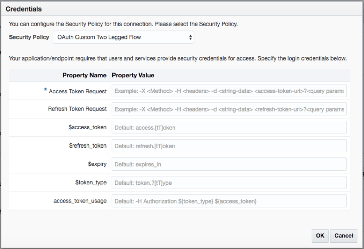Screen dimensions: 364x249
Task: Click the Refresh Token Request label
Action: [x=77, y=109]
